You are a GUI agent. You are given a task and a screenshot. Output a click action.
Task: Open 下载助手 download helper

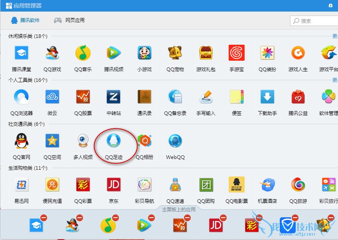click(x=267, y=97)
